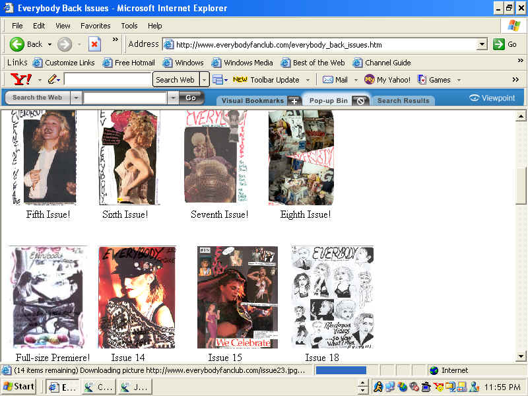The width and height of the screenshot is (528, 396).
Task: Open dropdown next to Search the Web button
Action: [76, 98]
